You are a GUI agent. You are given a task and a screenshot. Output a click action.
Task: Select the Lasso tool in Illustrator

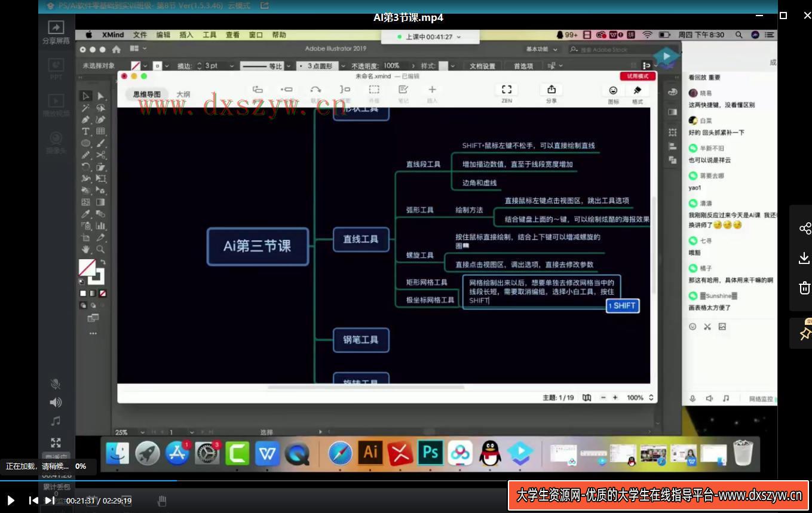coord(100,108)
